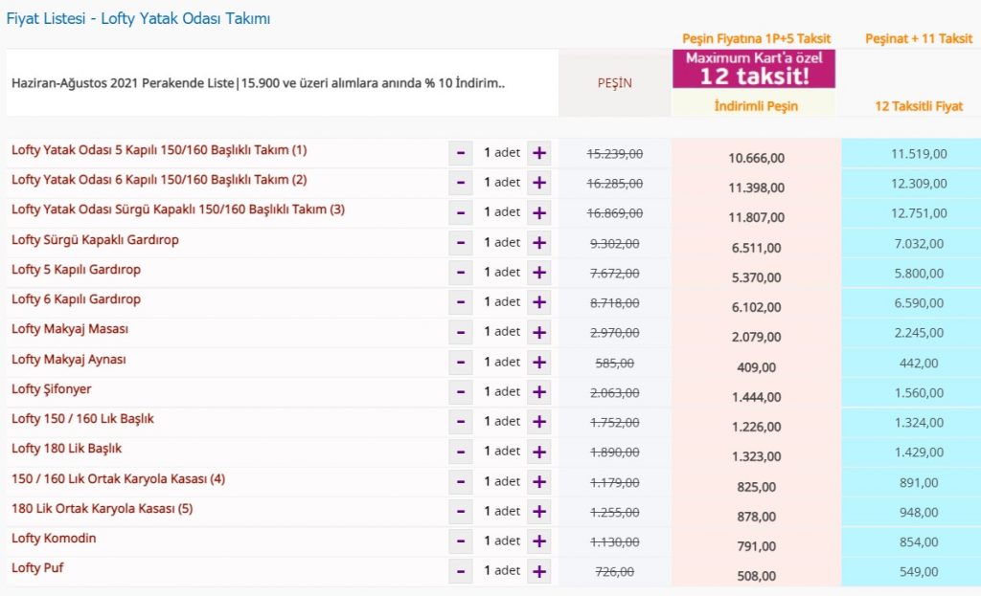Click the Maximum Kart 12 taksit banner

pos(754,69)
